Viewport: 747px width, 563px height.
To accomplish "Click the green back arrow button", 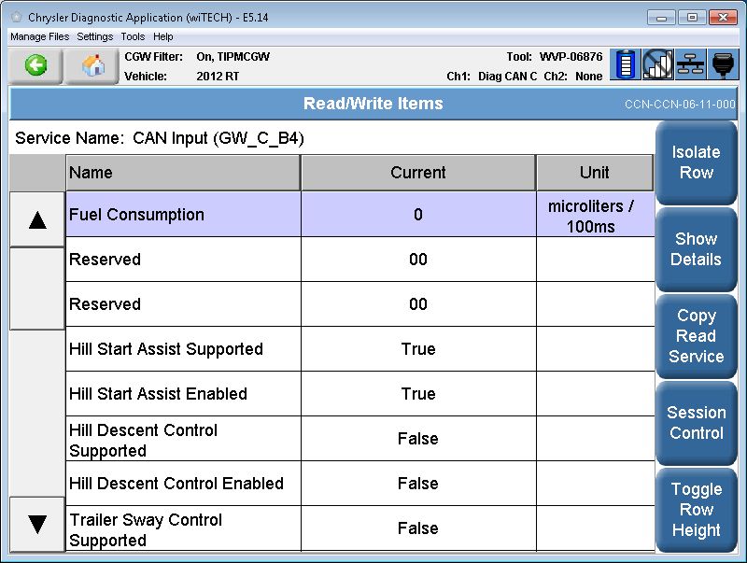I will [x=35, y=66].
